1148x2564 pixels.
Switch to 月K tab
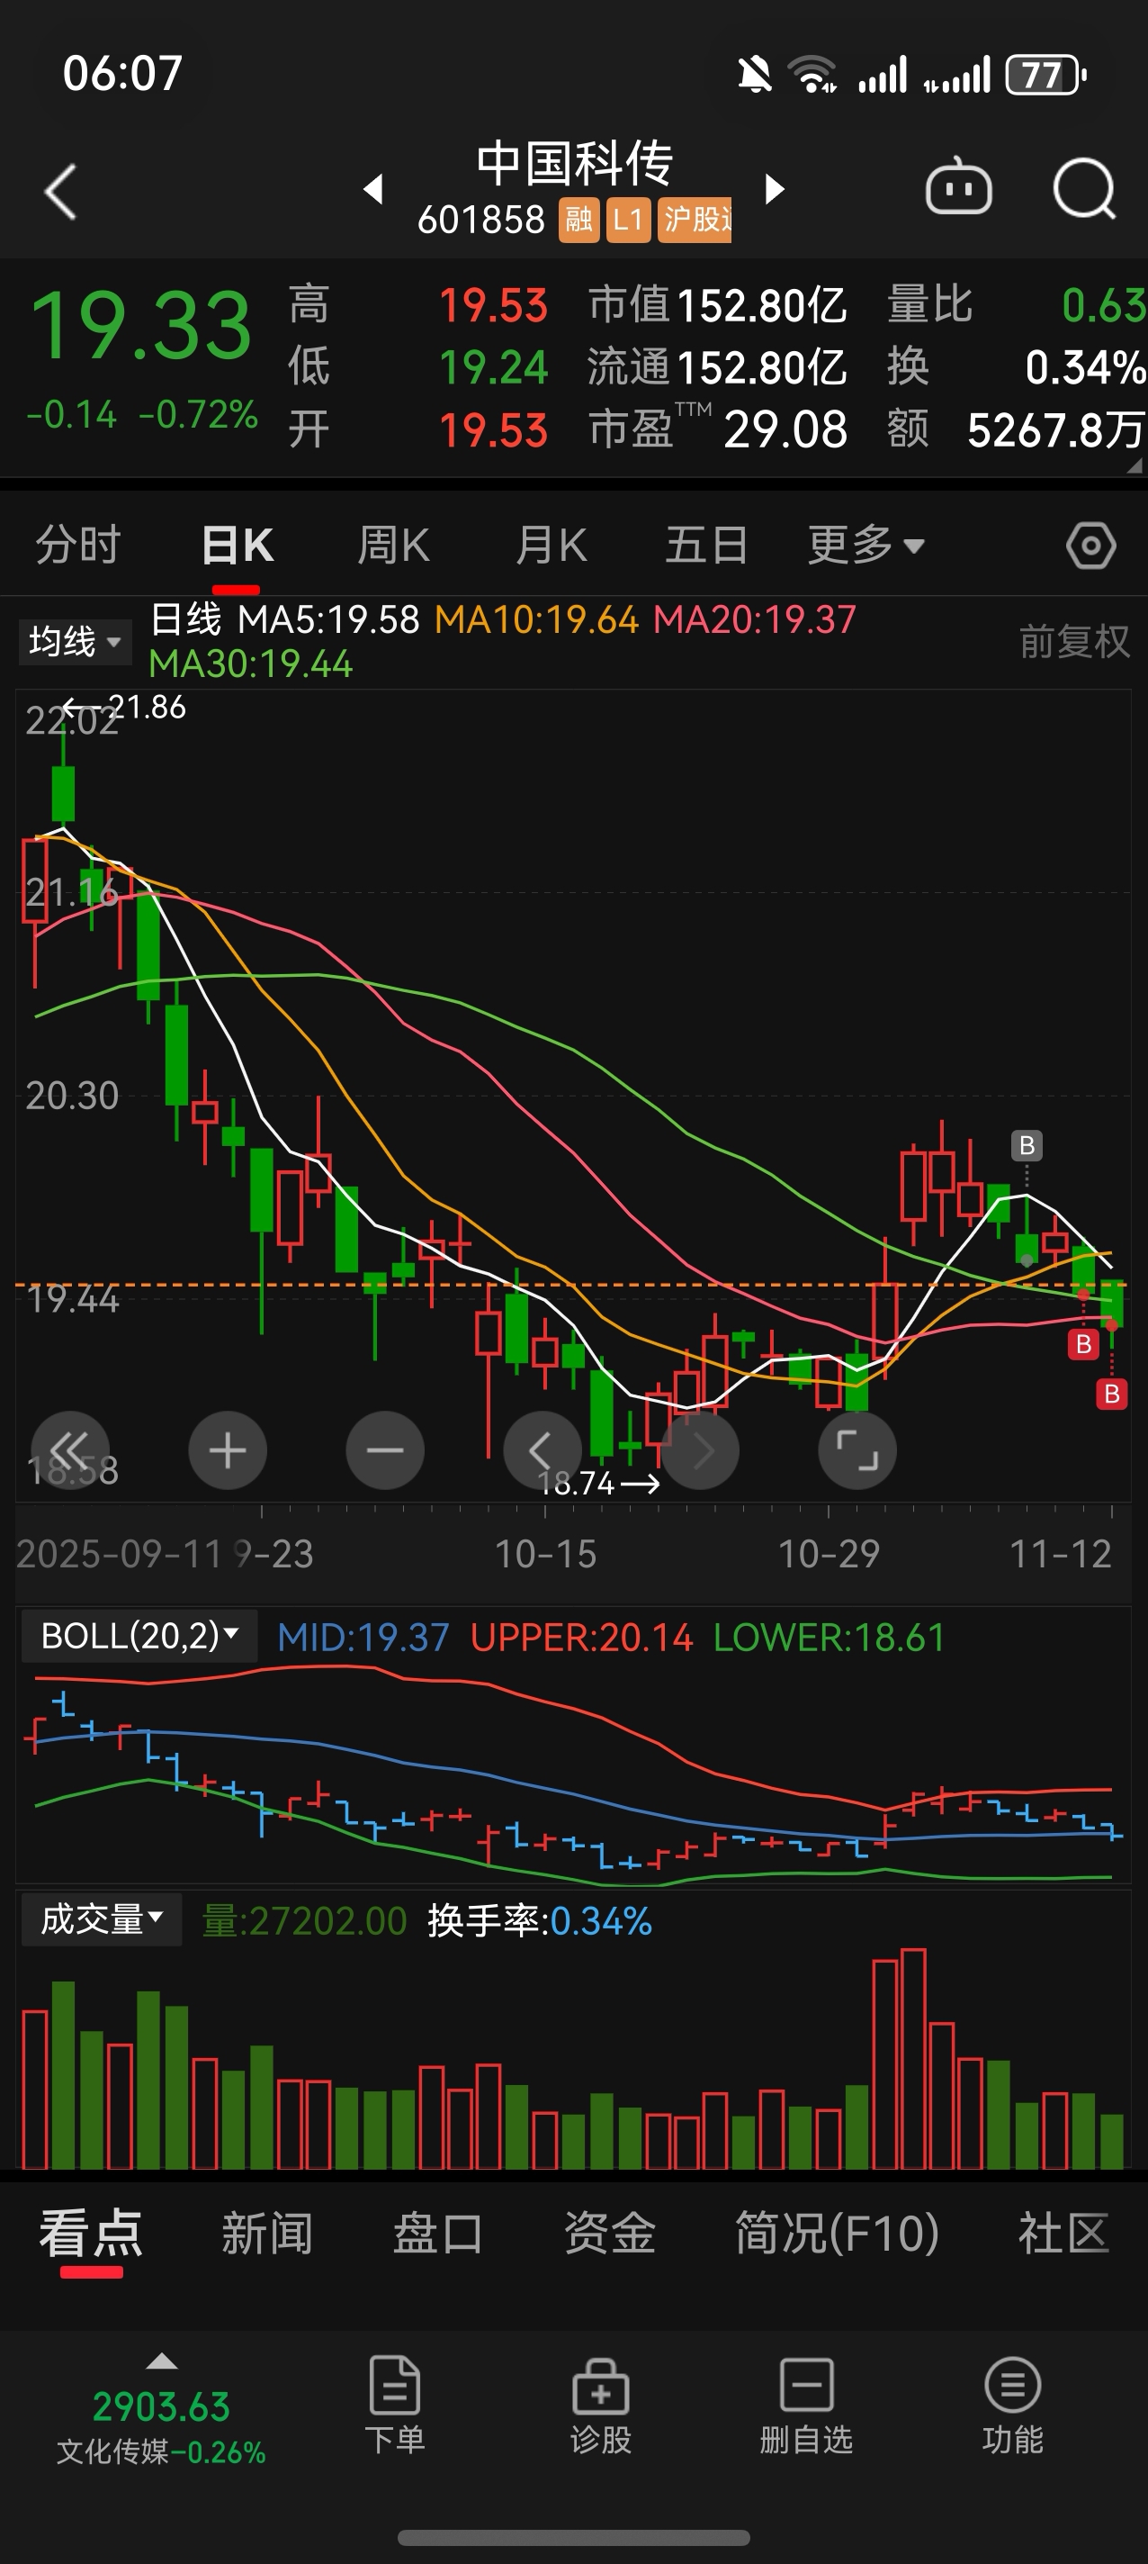coord(552,546)
